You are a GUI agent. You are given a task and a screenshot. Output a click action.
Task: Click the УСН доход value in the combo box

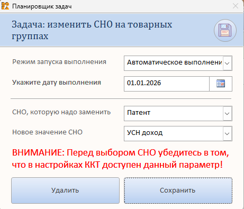click(144, 133)
